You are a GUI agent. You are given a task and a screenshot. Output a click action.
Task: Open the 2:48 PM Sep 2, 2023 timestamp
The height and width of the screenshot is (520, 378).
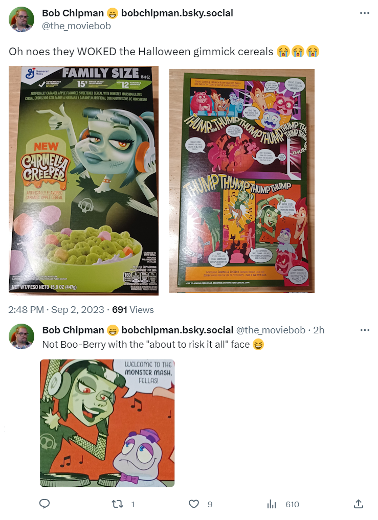click(x=56, y=309)
